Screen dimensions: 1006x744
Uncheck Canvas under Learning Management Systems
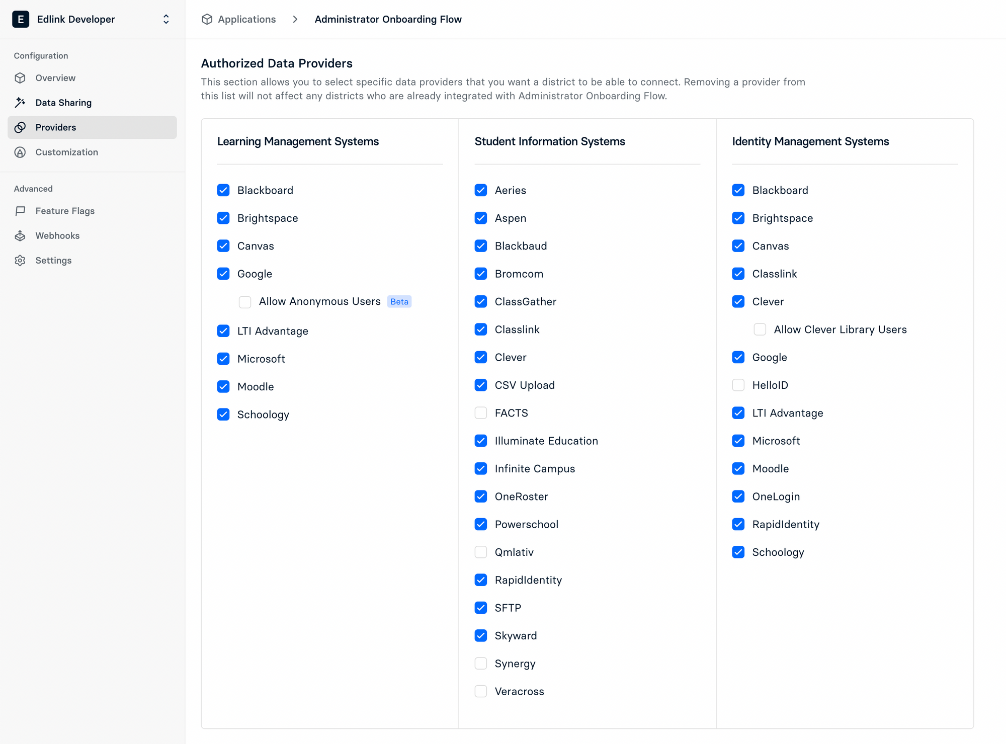[223, 246]
